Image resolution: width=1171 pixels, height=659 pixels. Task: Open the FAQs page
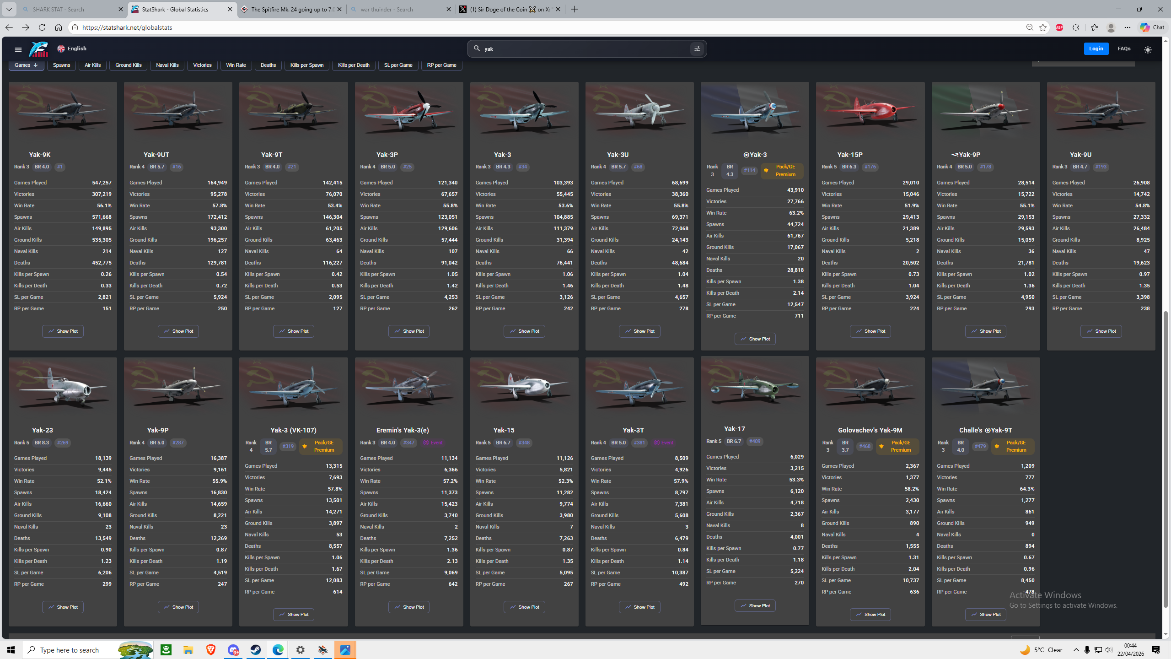(x=1124, y=49)
